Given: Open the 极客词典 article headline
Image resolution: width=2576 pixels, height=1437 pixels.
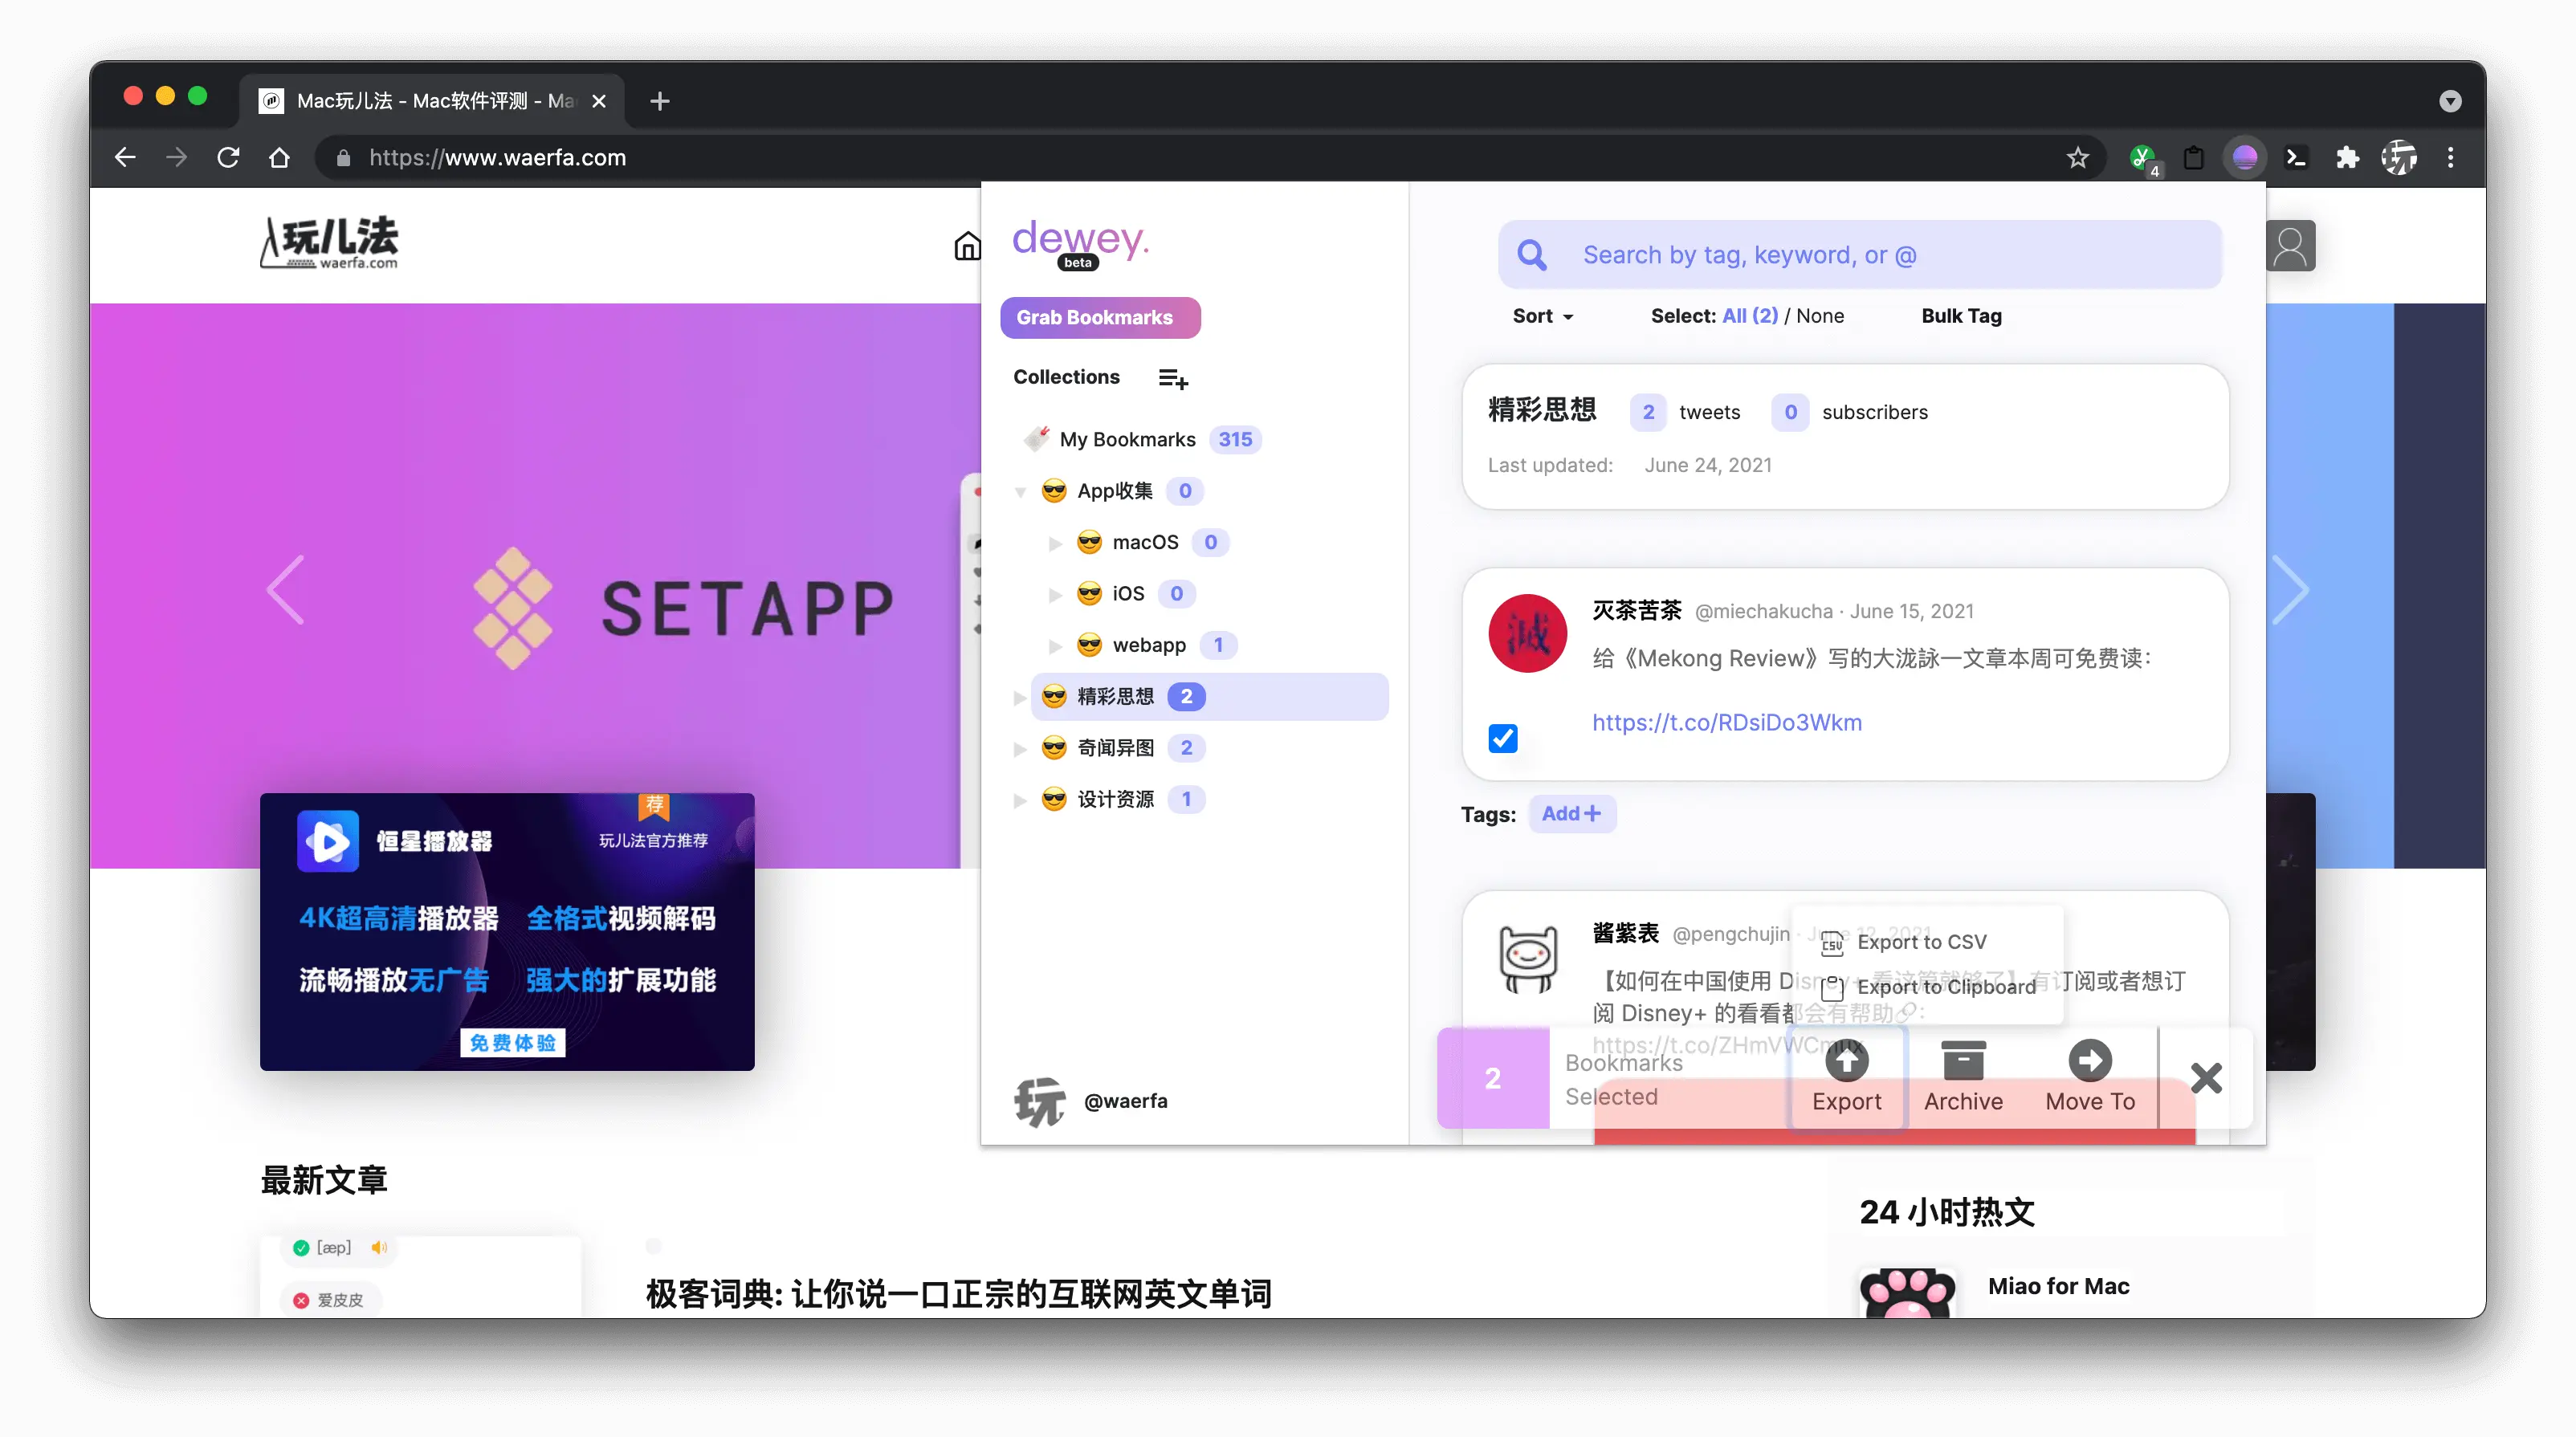Looking at the screenshot, I should coord(958,1293).
